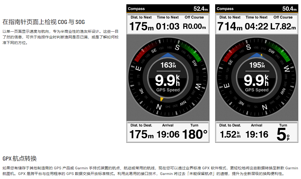Click the GPX 航点转换 heading
301x179 pixels.
20,158
